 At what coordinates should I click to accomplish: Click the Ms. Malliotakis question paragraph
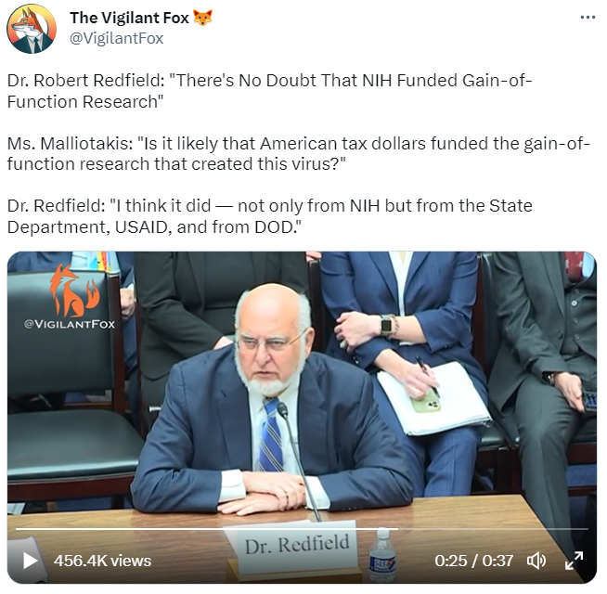[x=299, y=154]
